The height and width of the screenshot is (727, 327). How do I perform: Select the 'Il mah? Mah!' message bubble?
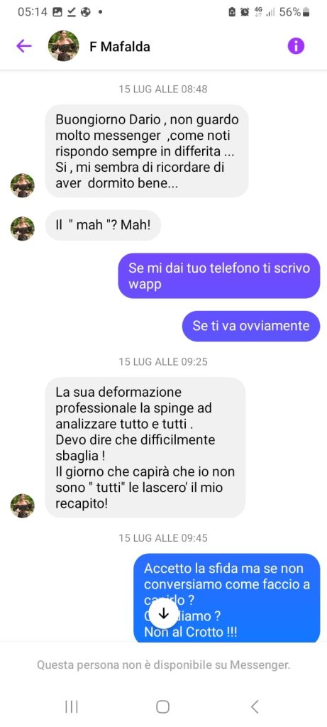pyautogui.click(x=103, y=225)
